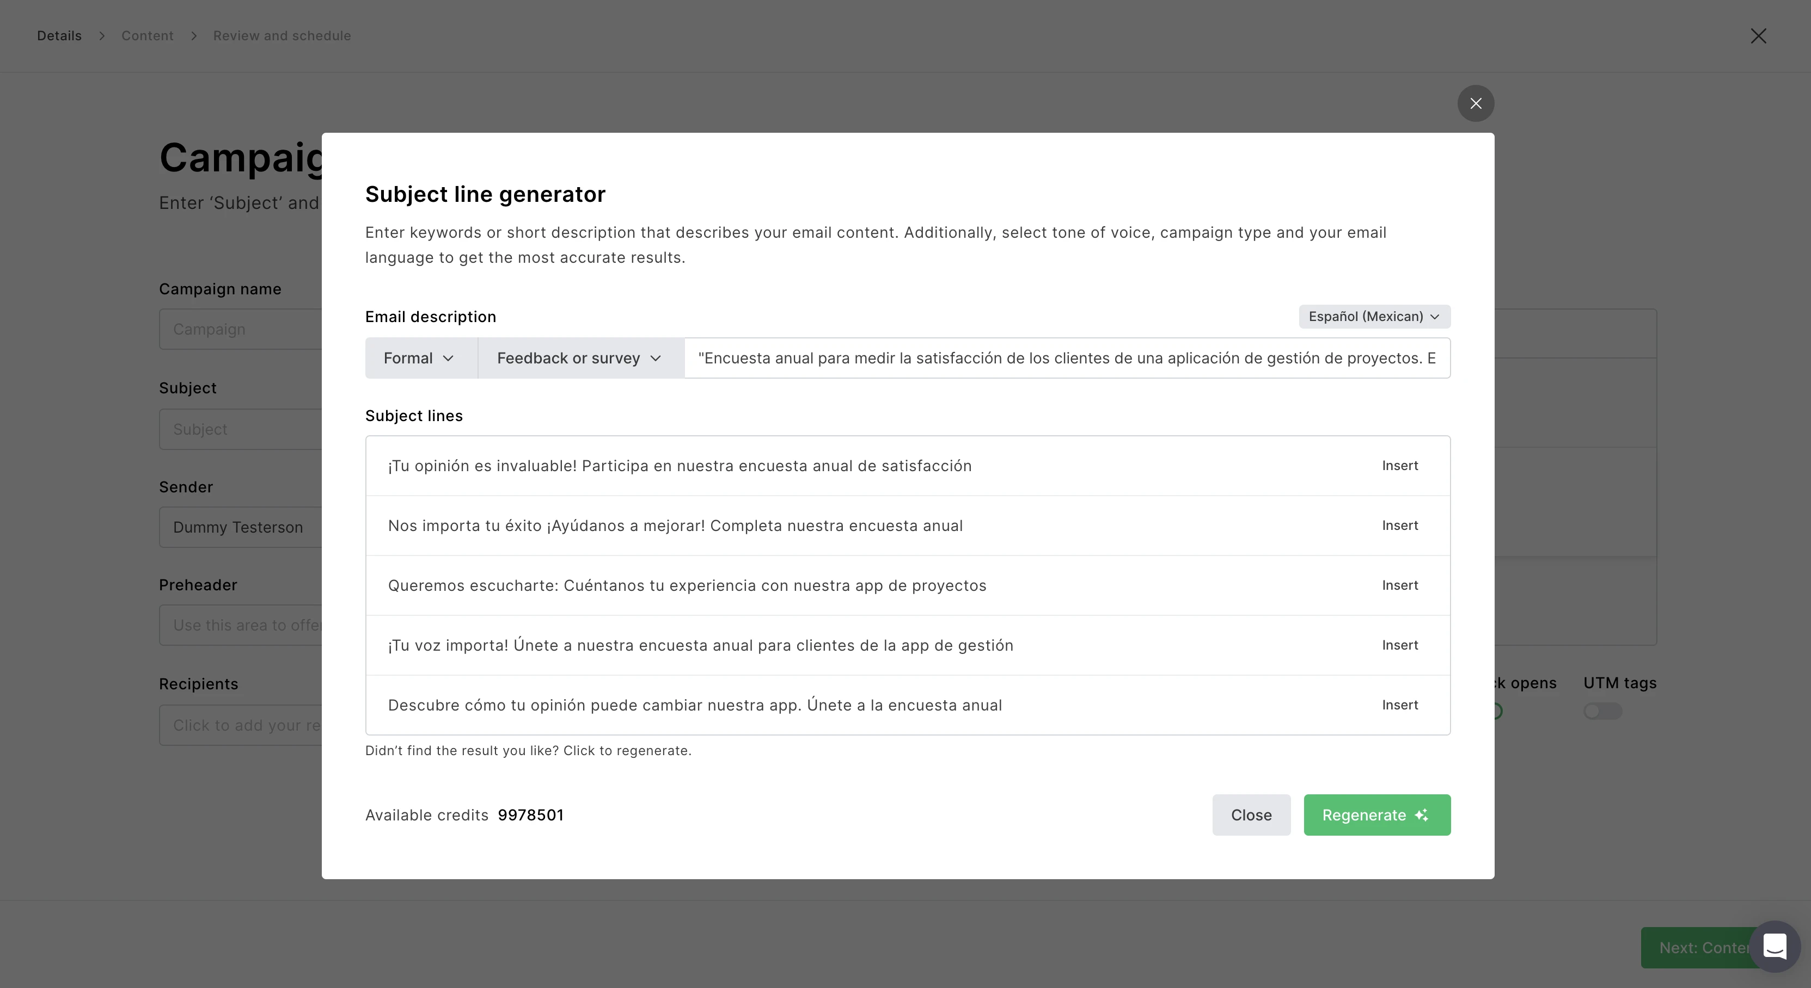This screenshot has width=1811, height=988.
Task: Insert the "Tu opinión es invaluable" subject line
Action: click(x=1400, y=466)
